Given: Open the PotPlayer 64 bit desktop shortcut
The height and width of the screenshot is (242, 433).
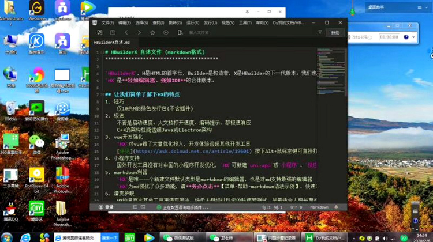Looking at the screenshot, I should (37, 180).
